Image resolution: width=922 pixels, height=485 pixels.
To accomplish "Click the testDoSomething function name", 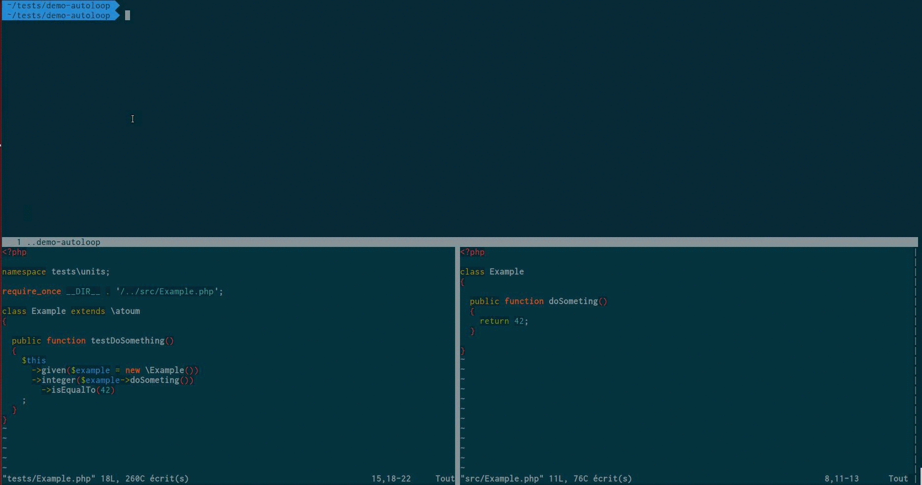I will (x=128, y=341).
